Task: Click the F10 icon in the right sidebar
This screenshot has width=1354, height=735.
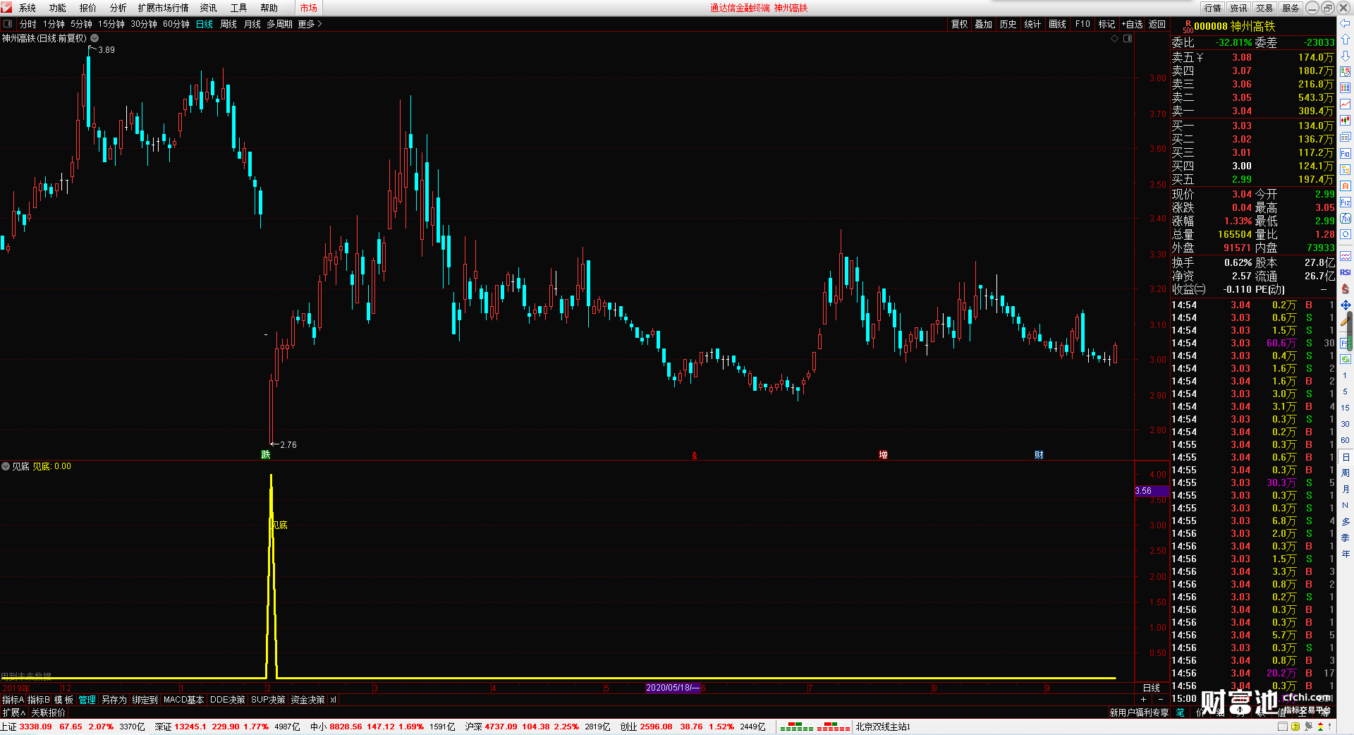Action: [1346, 153]
